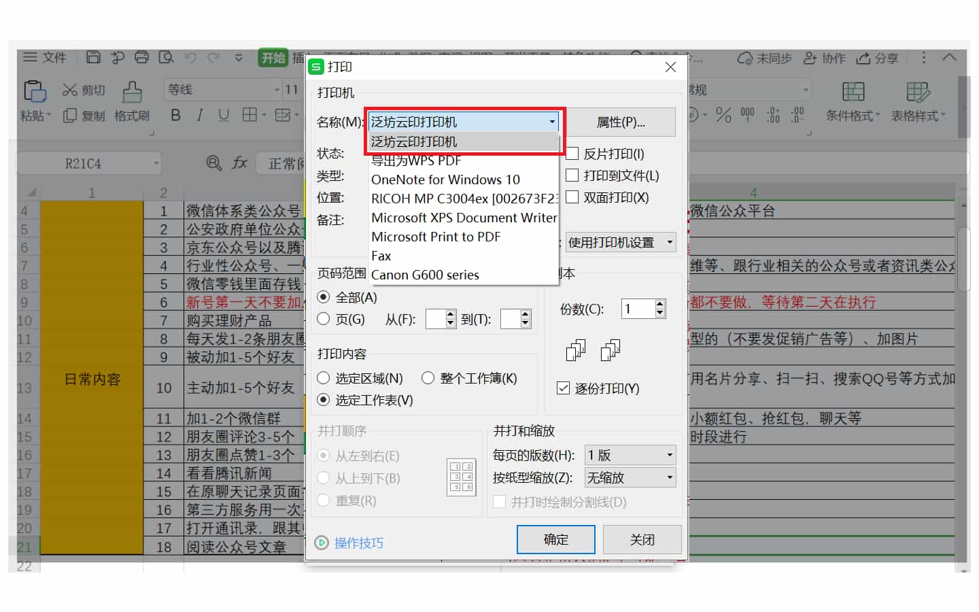Toggle underline U formatting
979x612 pixels.
click(224, 115)
